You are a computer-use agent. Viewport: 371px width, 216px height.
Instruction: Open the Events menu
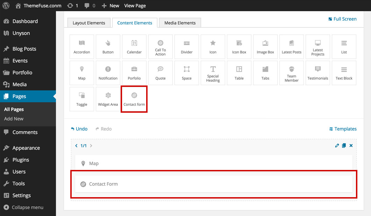click(x=28, y=61)
